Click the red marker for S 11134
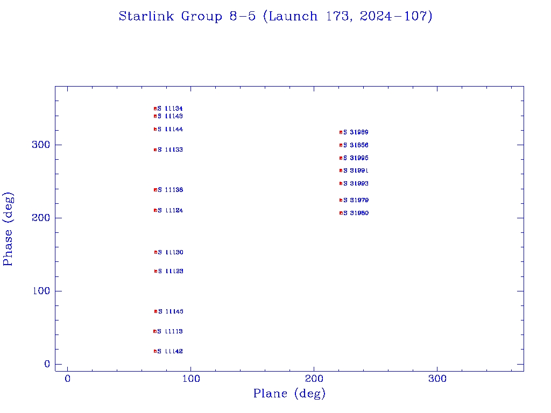This screenshot has height=413, width=551. (x=155, y=109)
